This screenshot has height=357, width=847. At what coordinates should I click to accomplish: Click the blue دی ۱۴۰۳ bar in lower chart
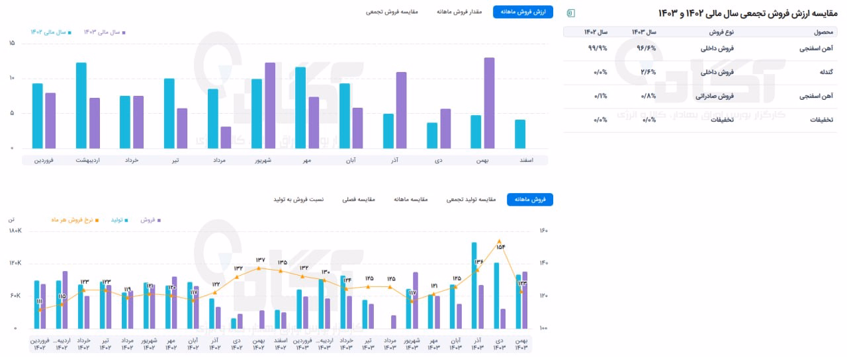pyautogui.click(x=496, y=296)
